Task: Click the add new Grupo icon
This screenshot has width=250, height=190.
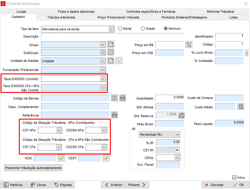Action: point(111,44)
